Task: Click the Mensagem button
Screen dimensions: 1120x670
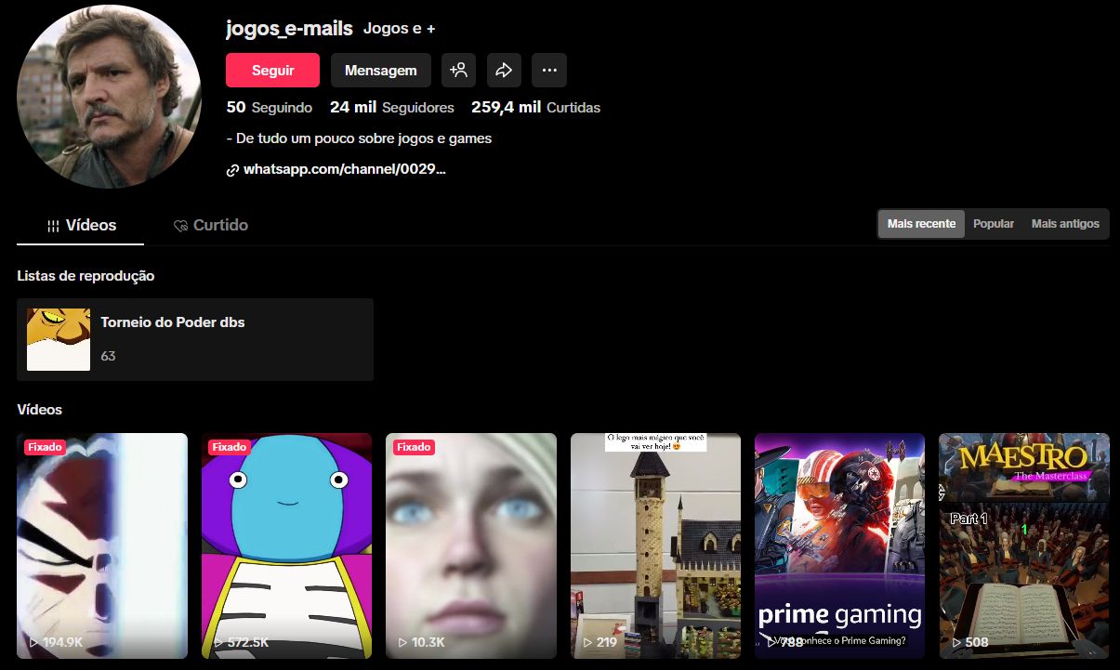Action: [381, 70]
